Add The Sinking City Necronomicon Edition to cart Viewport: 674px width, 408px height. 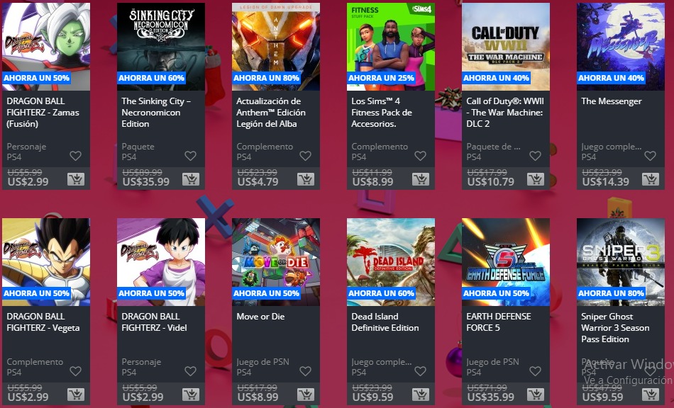coord(191,179)
